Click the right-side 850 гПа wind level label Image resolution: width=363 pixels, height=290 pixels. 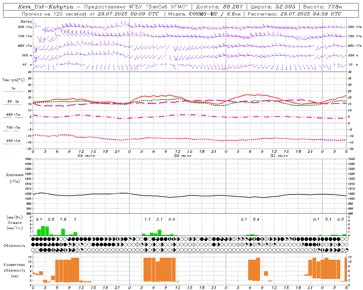pyautogui.click(x=355, y=46)
